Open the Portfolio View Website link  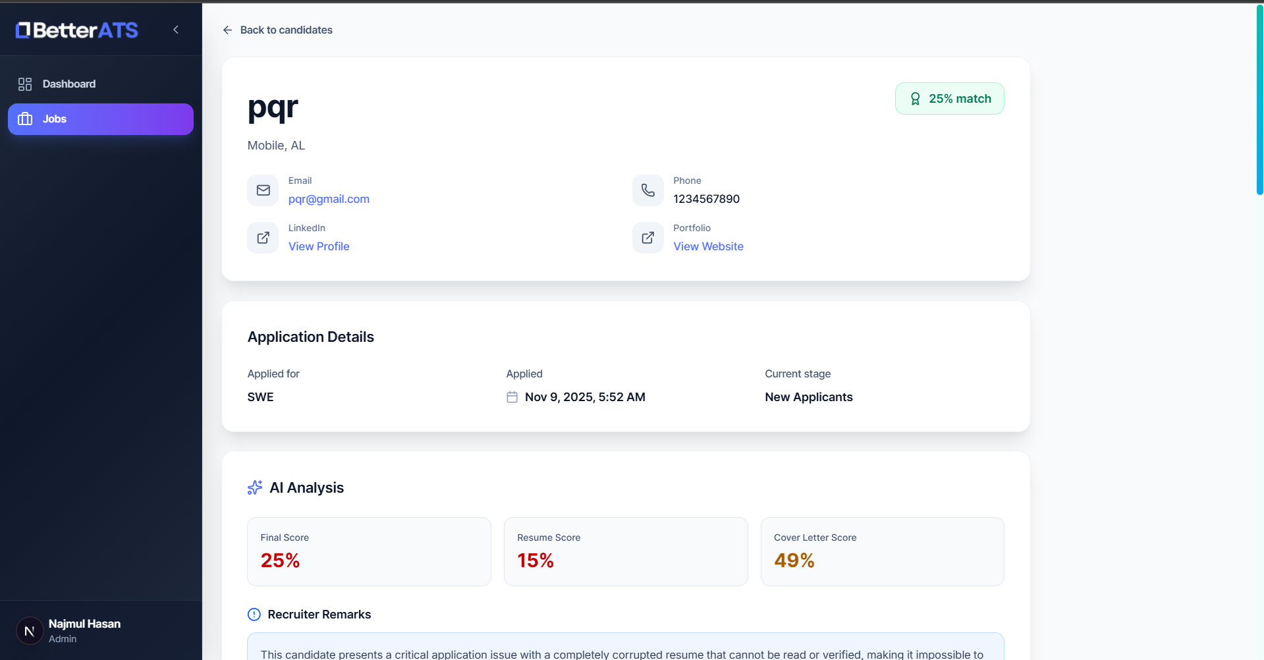(708, 246)
